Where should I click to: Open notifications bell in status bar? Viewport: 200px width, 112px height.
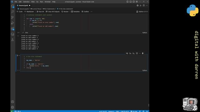[147, 111]
